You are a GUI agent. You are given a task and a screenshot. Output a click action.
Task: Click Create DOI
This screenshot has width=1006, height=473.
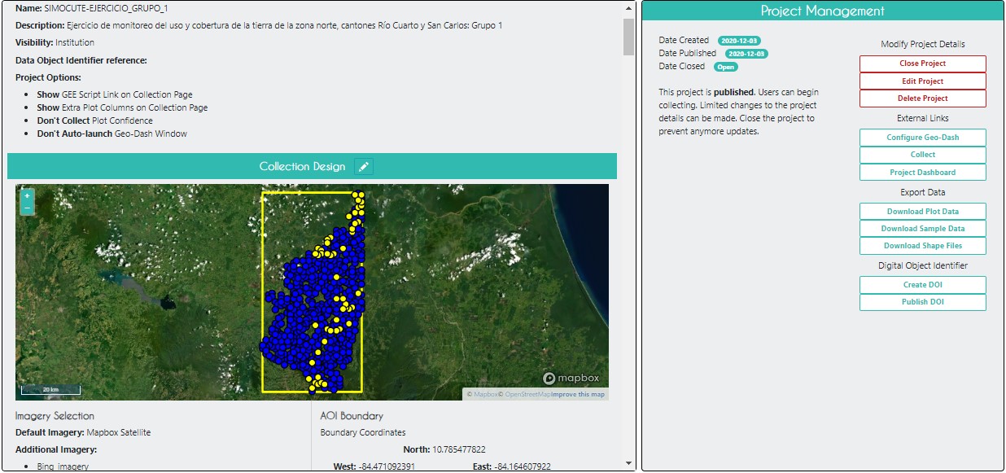click(x=922, y=285)
